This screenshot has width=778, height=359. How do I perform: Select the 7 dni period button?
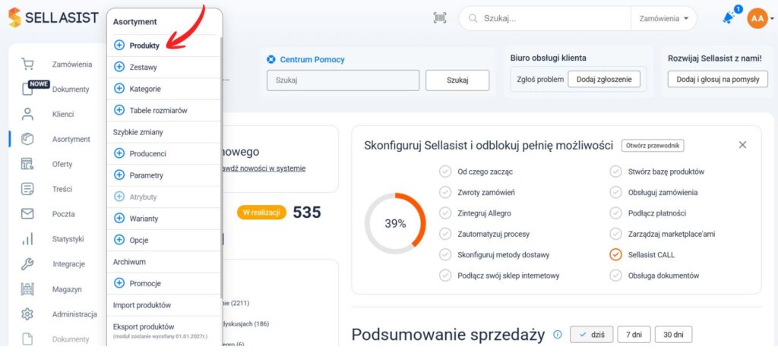tap(634, 335)
